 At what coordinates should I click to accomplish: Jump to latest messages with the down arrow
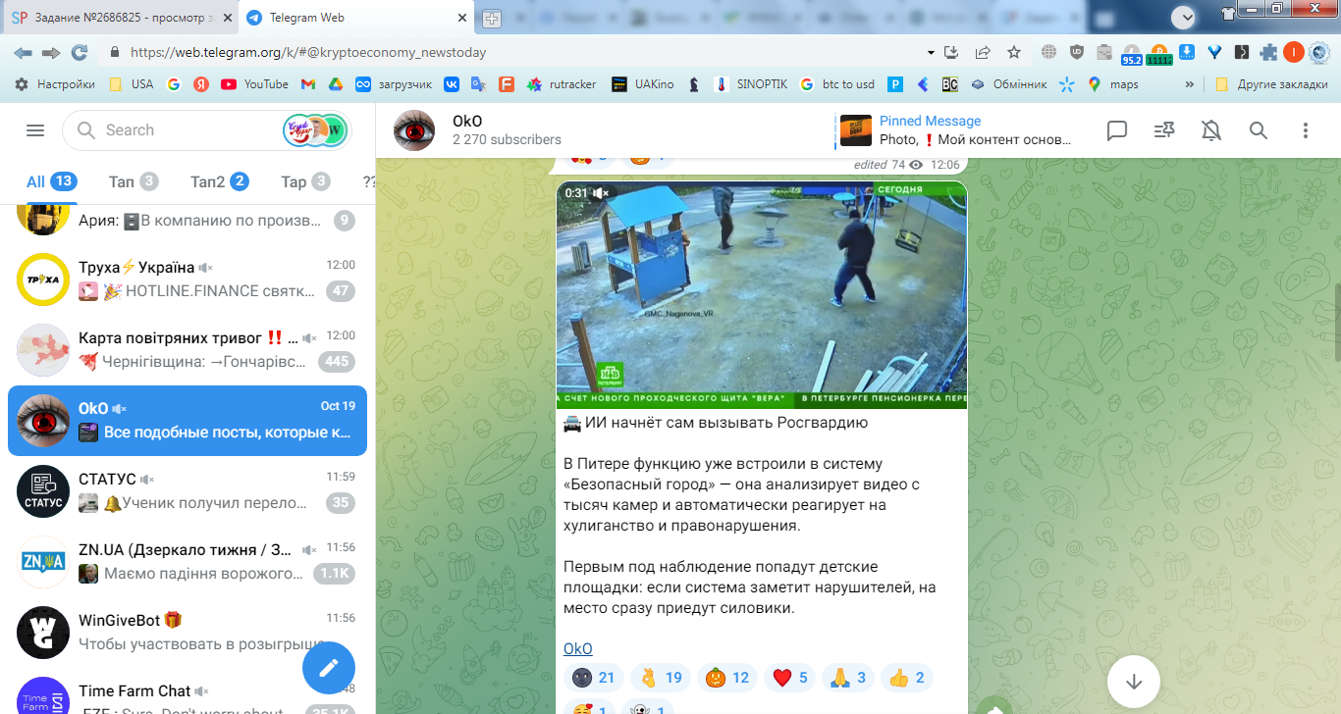1134,681
